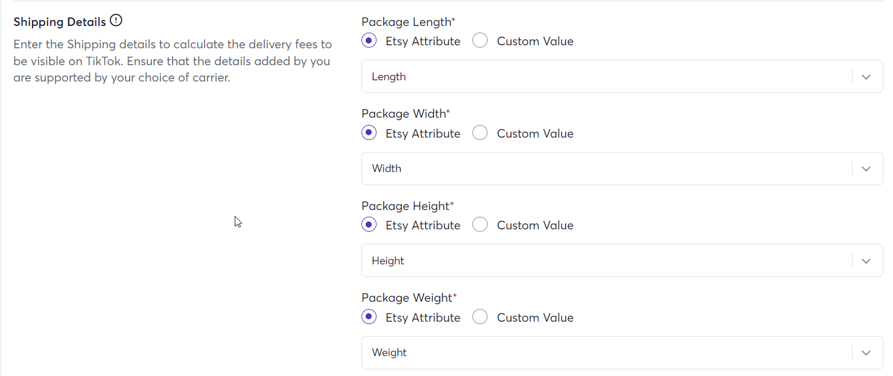Open the Width attribute select field
This screenshot has height=376, width=893.
click(622, 169)
